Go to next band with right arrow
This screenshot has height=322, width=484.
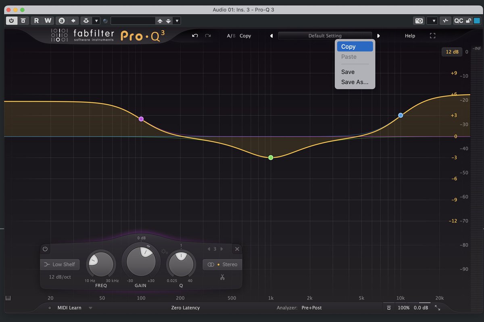pyautogui.click(x=222, y=249)
